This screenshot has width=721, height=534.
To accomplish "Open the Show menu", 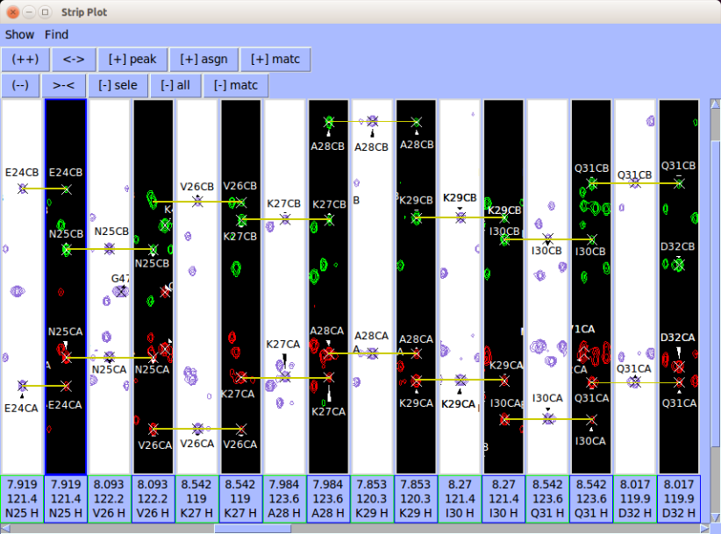I will (x=19, y=35).
